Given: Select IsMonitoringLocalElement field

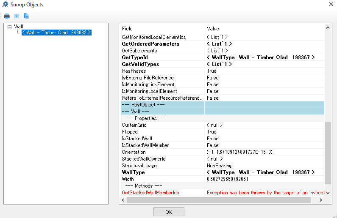Looking at the screenshot, I should click(149, 91).
